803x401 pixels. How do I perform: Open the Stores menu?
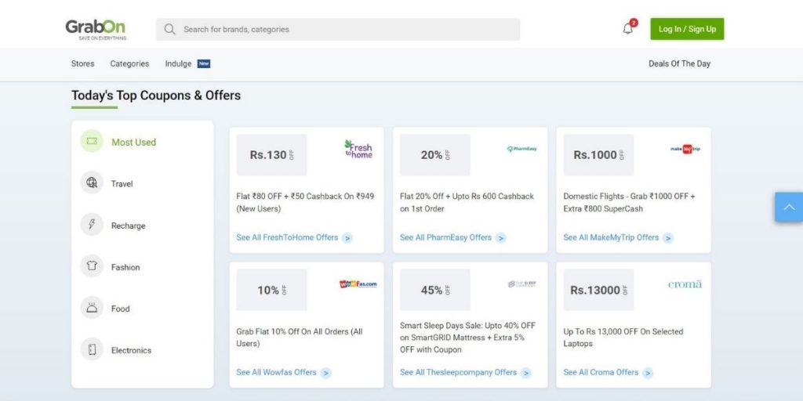click(x=82, y=64)
